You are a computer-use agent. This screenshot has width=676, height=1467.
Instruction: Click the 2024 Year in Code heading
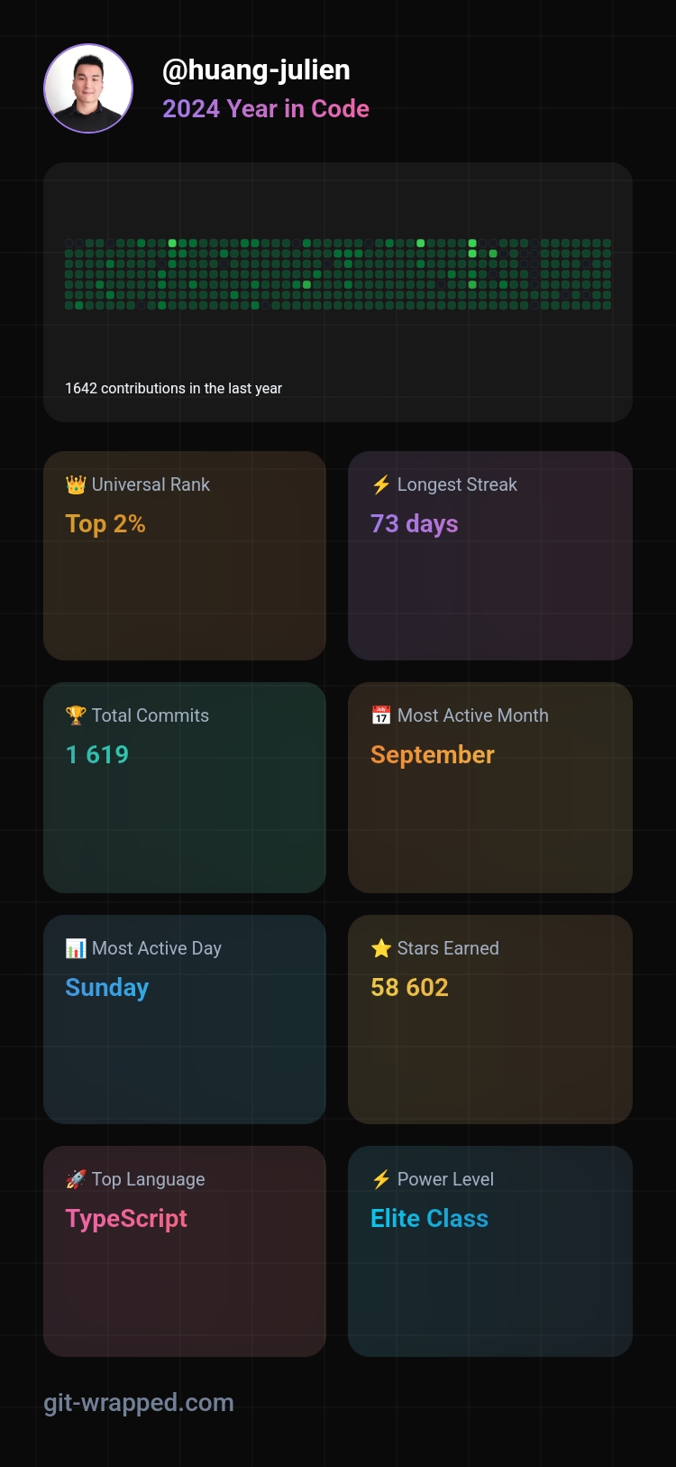pyautogui.click(x=266, y=109)
